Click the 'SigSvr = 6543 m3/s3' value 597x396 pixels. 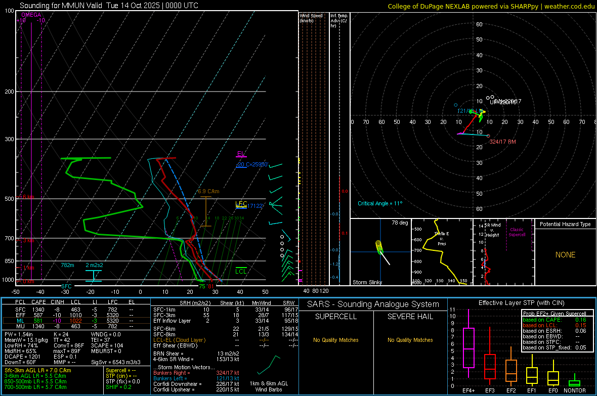coord(116,362)
